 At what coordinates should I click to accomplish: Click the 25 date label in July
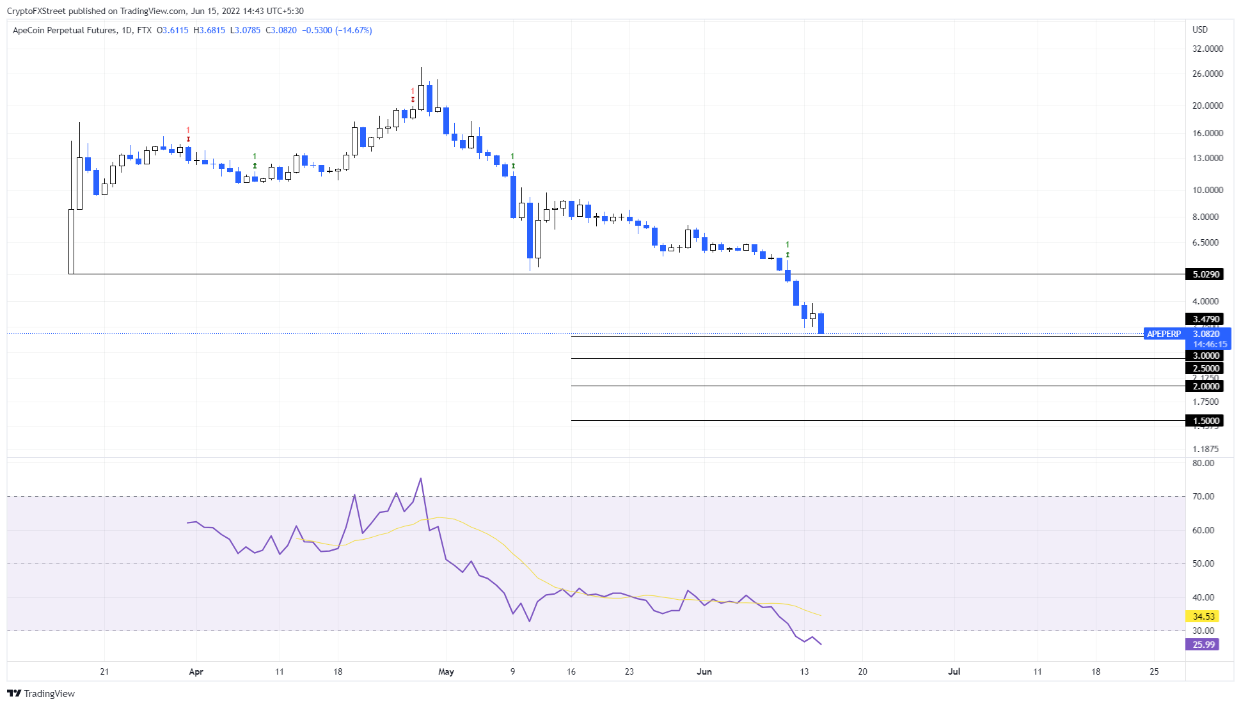point(1154,671)
